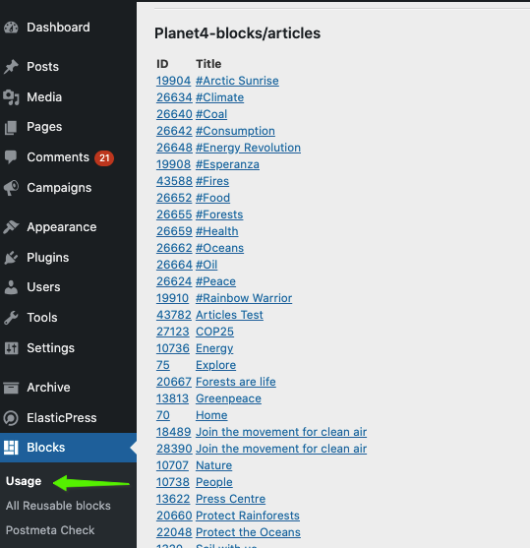The width and height of the screenshot is (530, 548).
Task: Select the Usage submenu entry
Action: click(24, 481)
